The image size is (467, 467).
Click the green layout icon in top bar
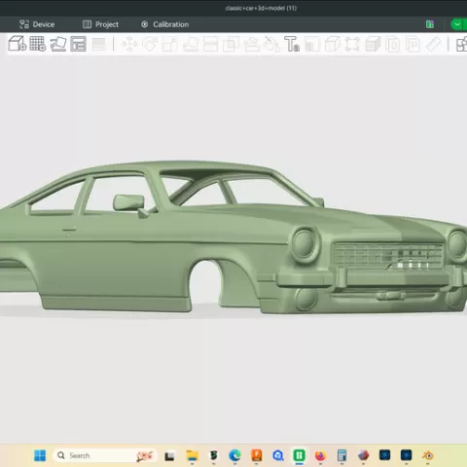(x=430, y=24)
